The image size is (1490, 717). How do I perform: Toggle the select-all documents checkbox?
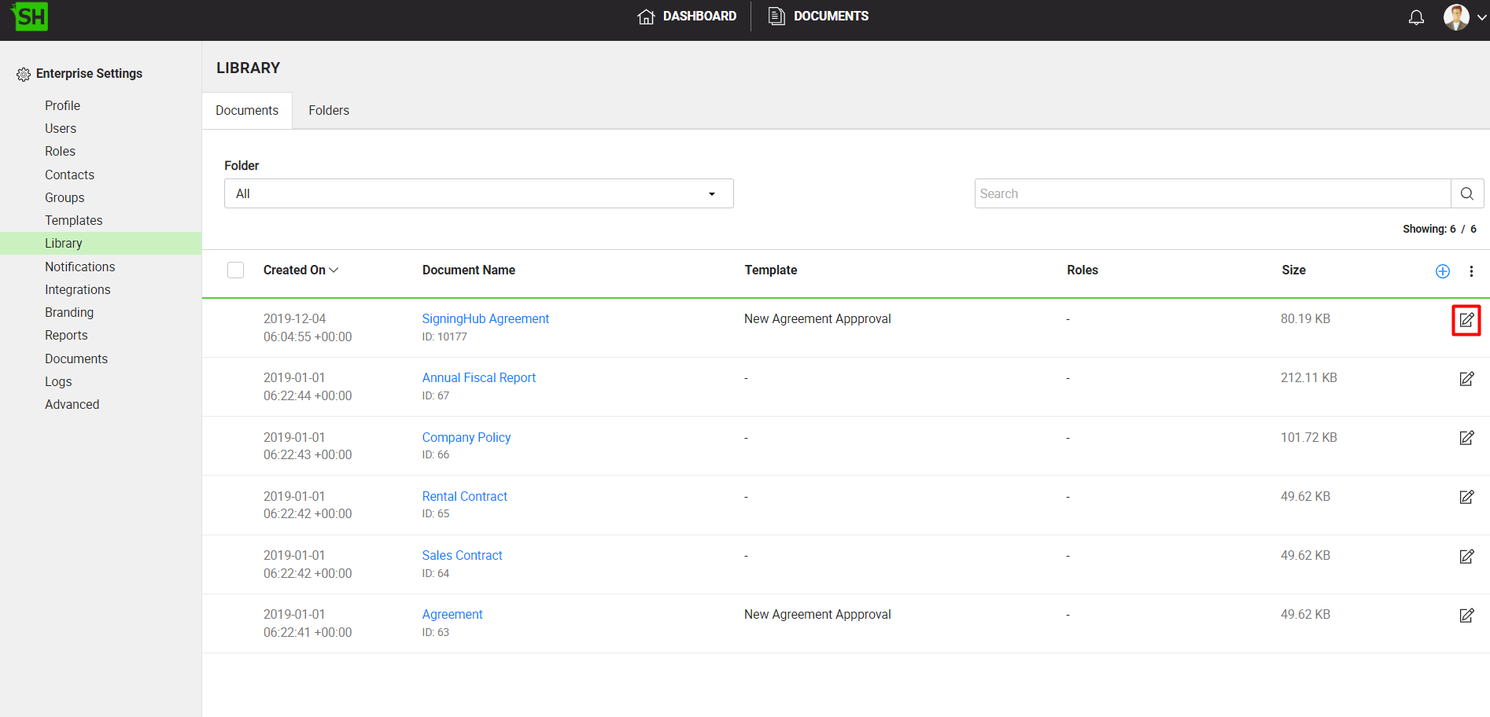235,270
